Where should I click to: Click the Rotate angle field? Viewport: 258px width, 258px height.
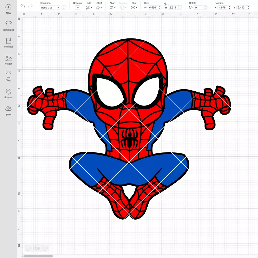tap(199, 7)
